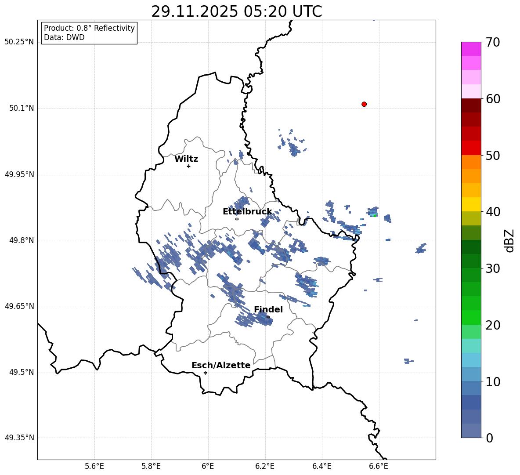Click the 'Data: DWD' text

click(64, 37)
